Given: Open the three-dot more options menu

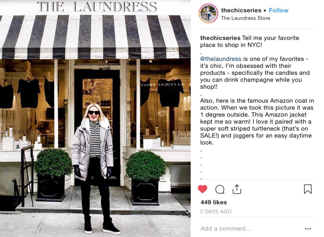Looking at the screenshot, I should pyautogui.click(x=308, y=229).
